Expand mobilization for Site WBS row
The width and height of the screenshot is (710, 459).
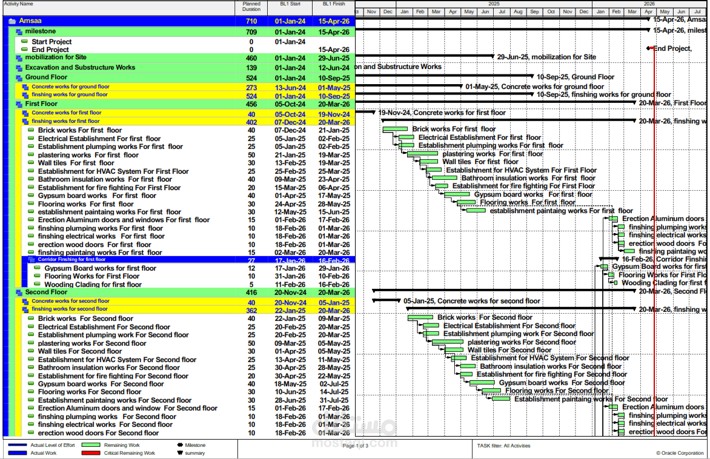click(19, 58)
